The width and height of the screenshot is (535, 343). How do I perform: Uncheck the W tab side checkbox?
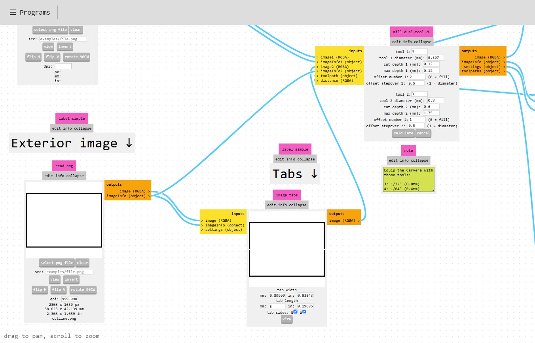[x=304, y=312]
